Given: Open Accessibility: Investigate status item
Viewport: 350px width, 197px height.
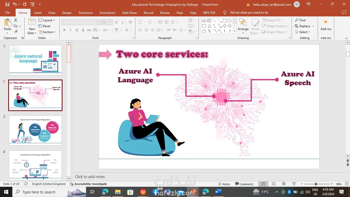Looking at the screenshot, I should point(88,184).
